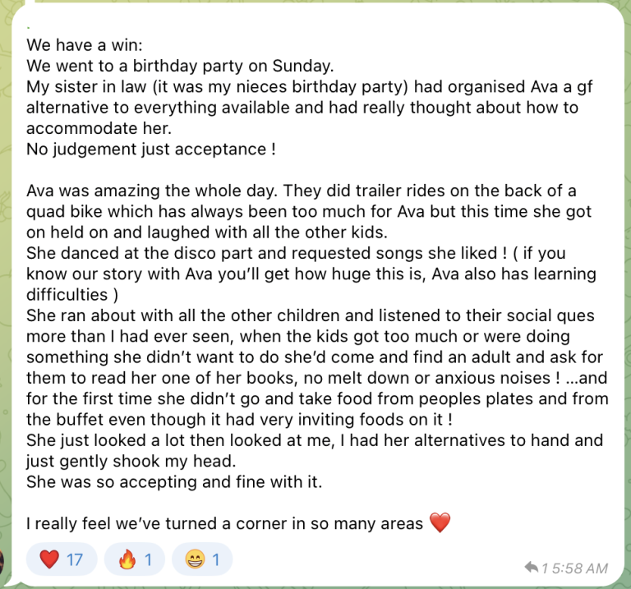The width and height of the screenshot is (631, 589).
Task: Click the line 'We went to a birthday party on Sunday.'
Action: click(180, 66)
